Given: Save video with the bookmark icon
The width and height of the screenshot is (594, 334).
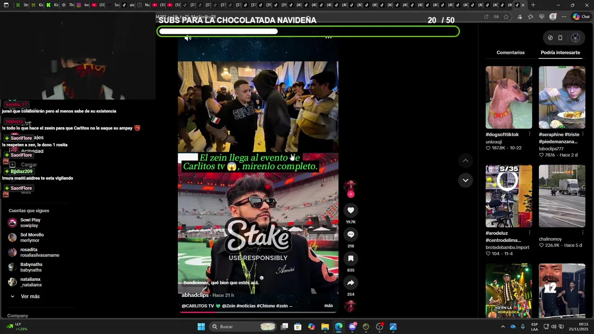Looking at the screenshot, I should 351,258.
